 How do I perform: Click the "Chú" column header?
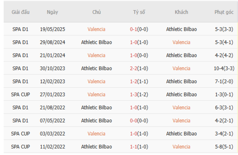[96, 12]
